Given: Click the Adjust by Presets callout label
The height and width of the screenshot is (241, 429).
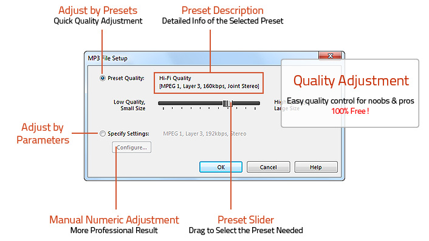Looking at the screenshot, I should (x=98, y=11).
